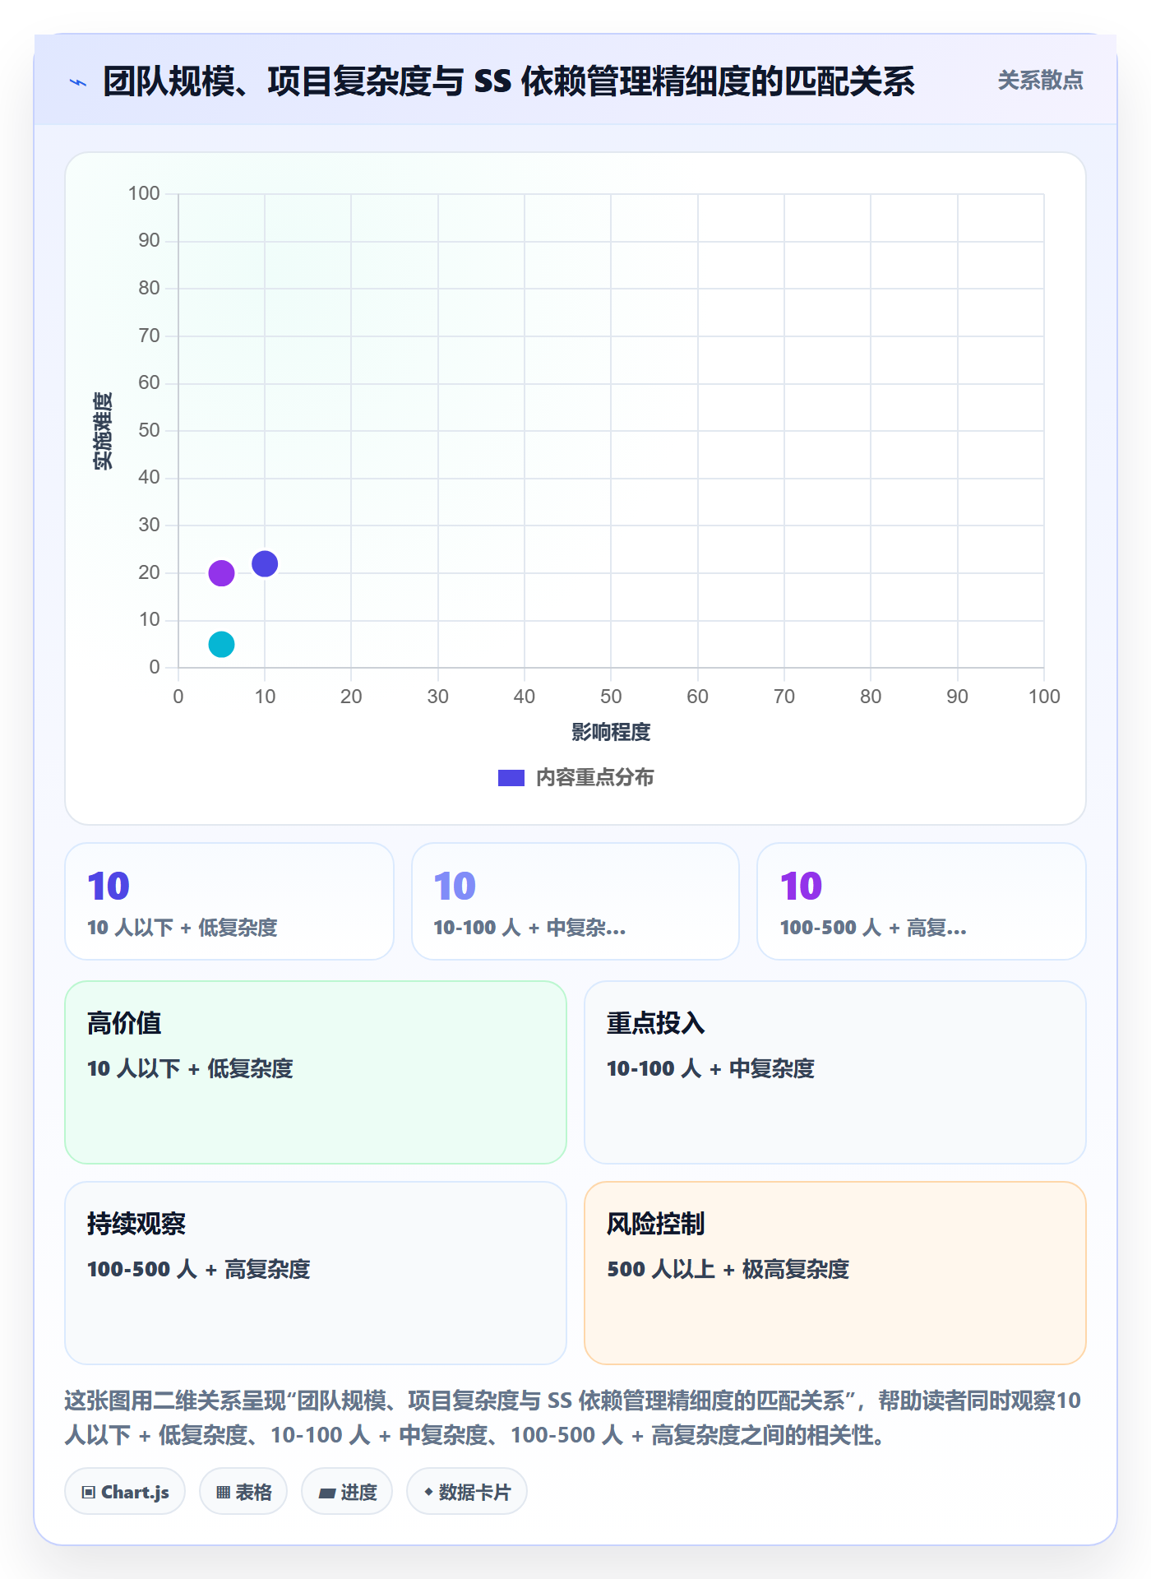Open the 10-100 人 + 中复杂... stat card
Viewport: 1151px width, 1579px height.
point(575,901)
